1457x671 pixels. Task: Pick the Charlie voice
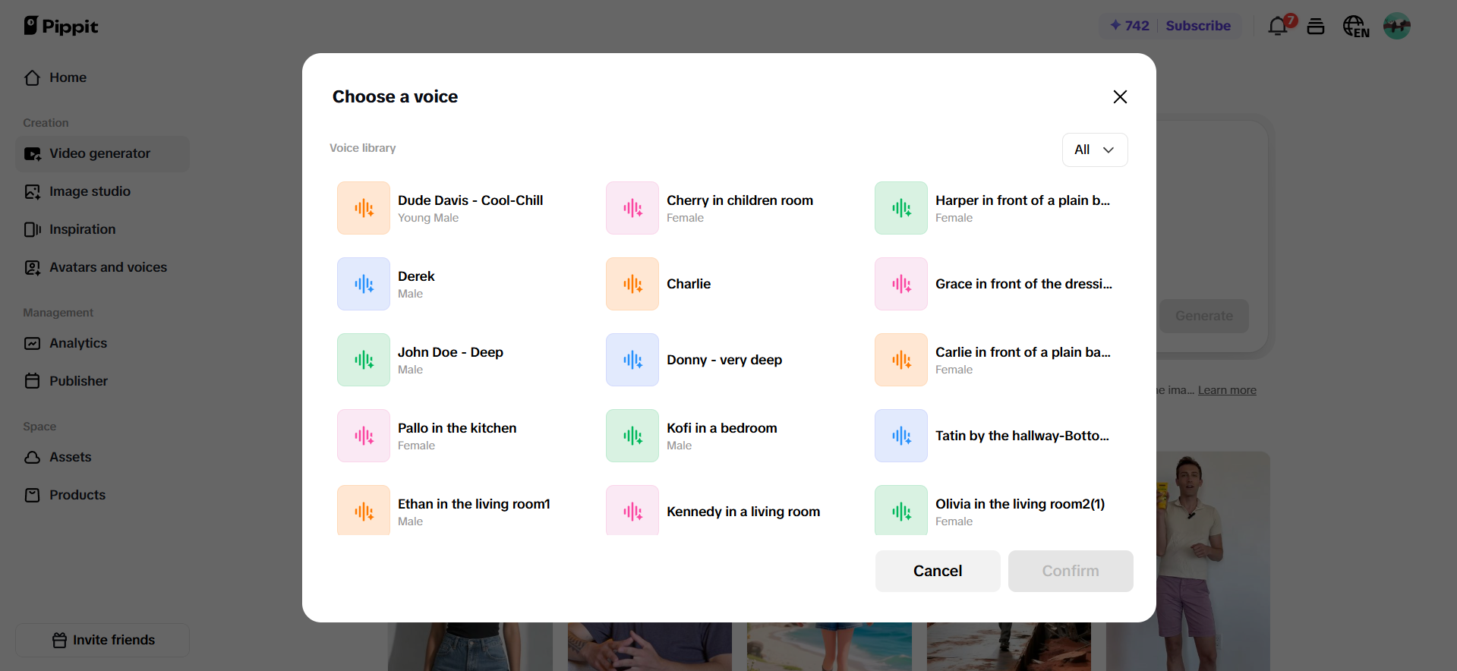click(x=689, y=284)
